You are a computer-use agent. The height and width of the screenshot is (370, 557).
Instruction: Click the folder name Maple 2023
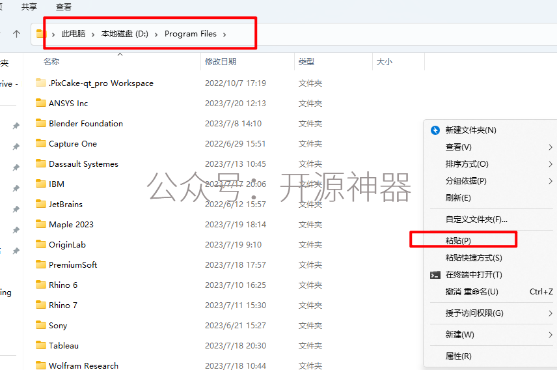71,225
